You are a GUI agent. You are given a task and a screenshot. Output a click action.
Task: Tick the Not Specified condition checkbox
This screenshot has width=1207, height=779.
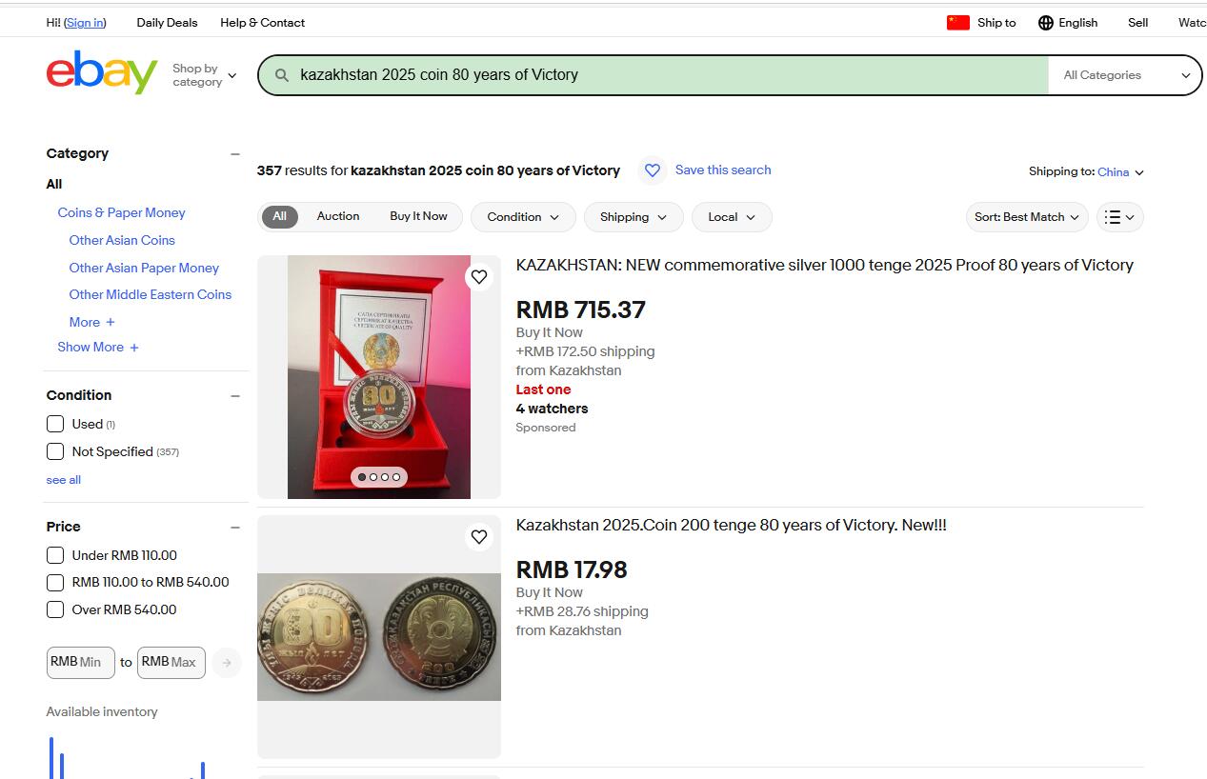(55, 451)
